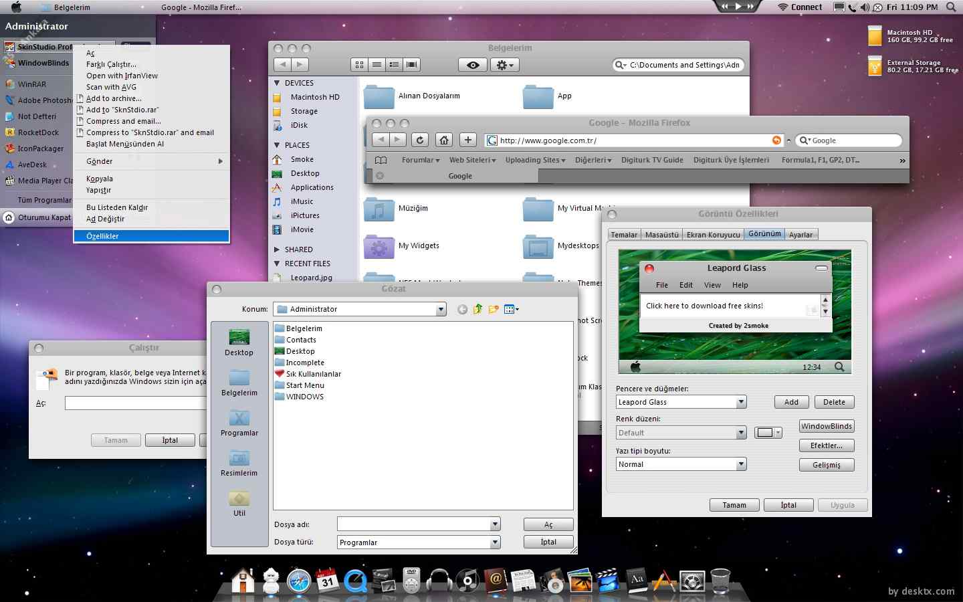The width and height of the screenshot is (963, 602).
Task: Switch to the Ayarlar tab
Action: click(800, 235)
